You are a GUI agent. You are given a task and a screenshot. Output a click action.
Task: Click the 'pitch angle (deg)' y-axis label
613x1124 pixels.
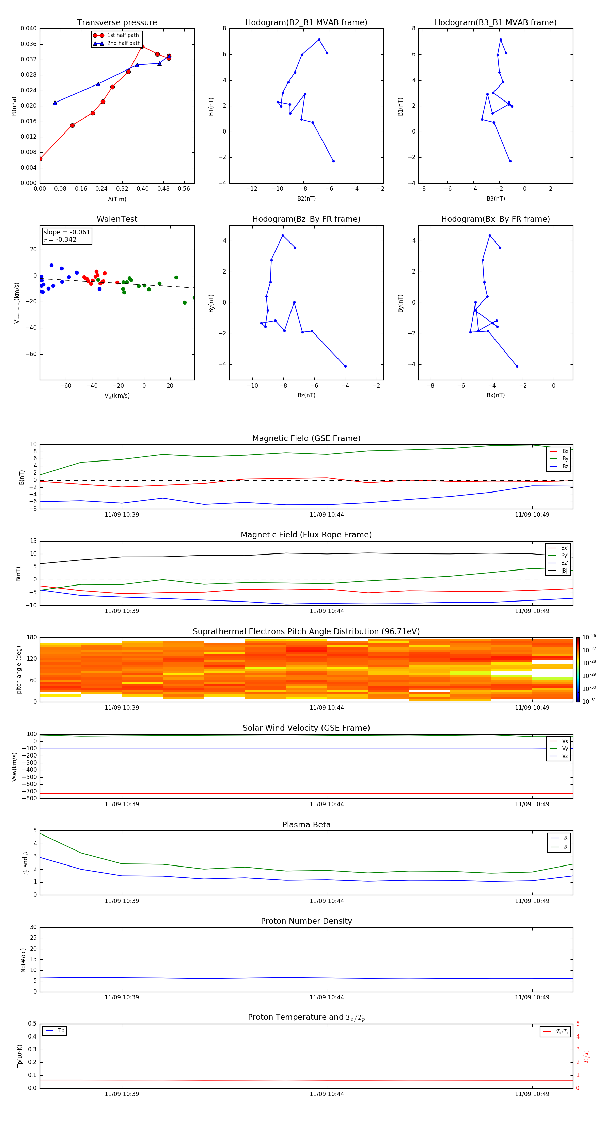(19, 670)
